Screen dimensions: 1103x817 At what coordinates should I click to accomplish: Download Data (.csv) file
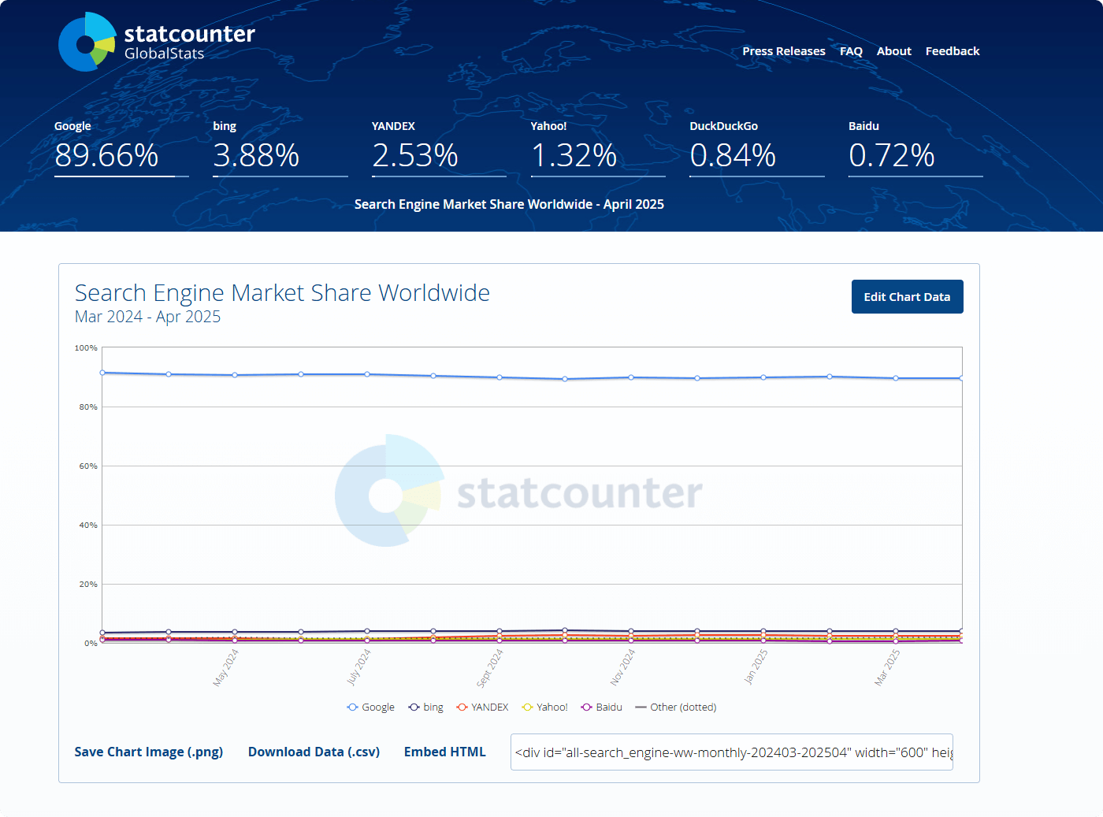(314, 752)
